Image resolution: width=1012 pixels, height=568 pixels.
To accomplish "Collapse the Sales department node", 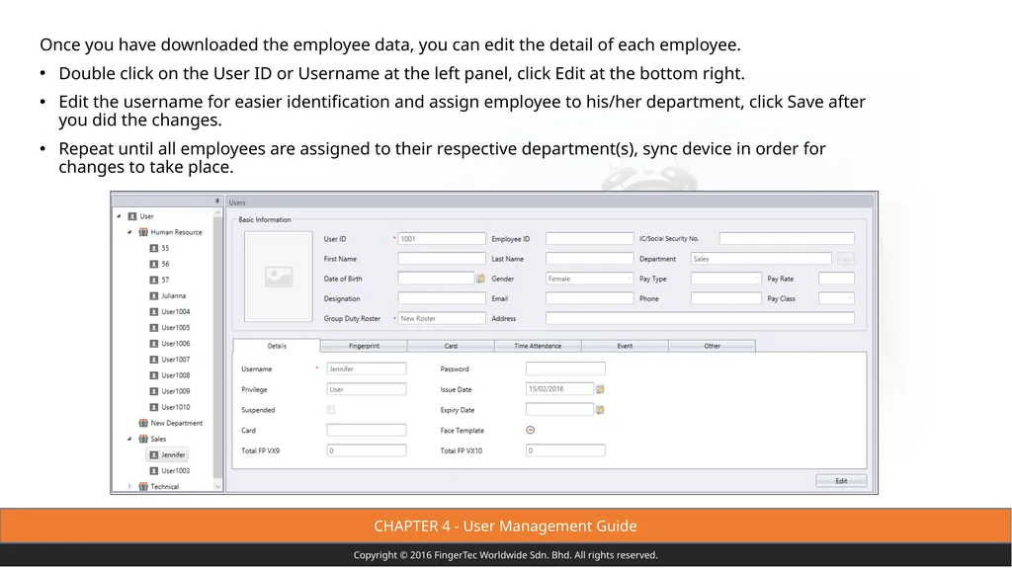I will click(x=129, y=439).
